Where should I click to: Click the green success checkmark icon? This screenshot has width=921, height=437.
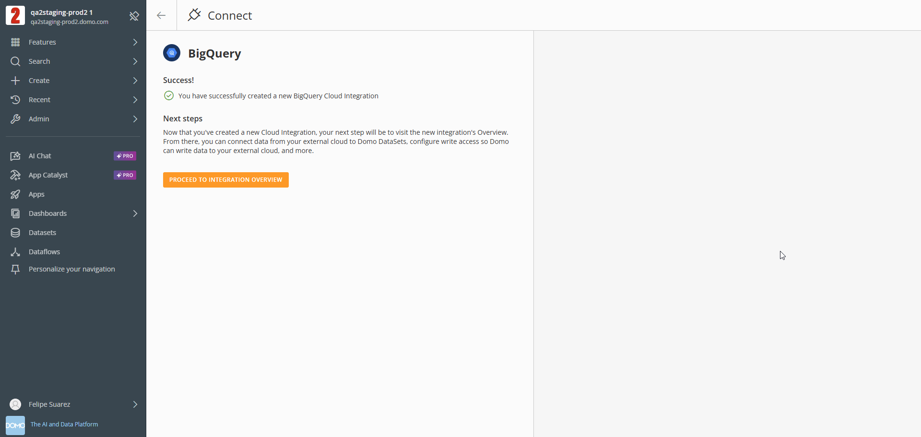[169, 95]
